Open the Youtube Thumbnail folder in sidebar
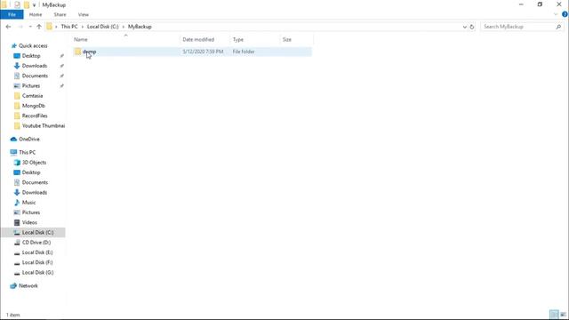569x320 pixels. pyautogui.click(x=44, y=125)
